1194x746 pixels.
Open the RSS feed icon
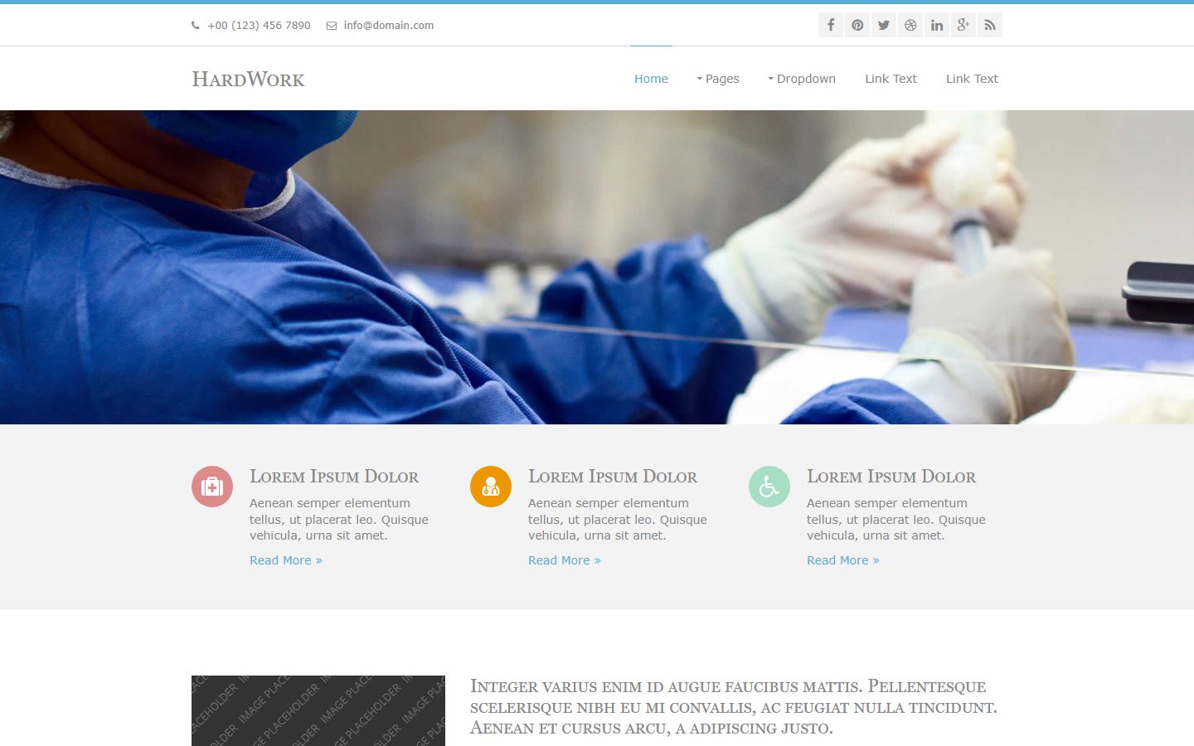[x=990, y=25]
